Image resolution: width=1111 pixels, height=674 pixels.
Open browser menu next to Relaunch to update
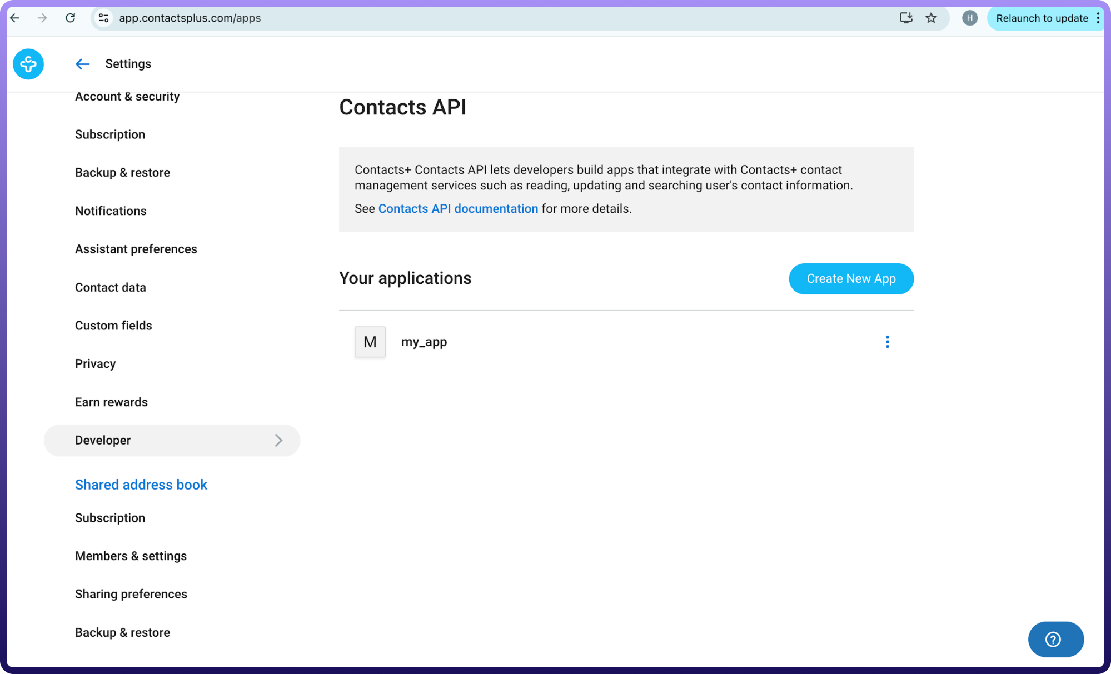(x=1098, y=18)
